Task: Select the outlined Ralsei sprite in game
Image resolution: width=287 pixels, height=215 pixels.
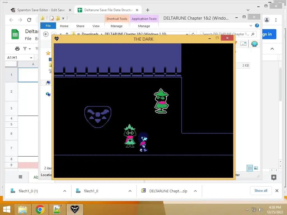Action: pos(161,101)
